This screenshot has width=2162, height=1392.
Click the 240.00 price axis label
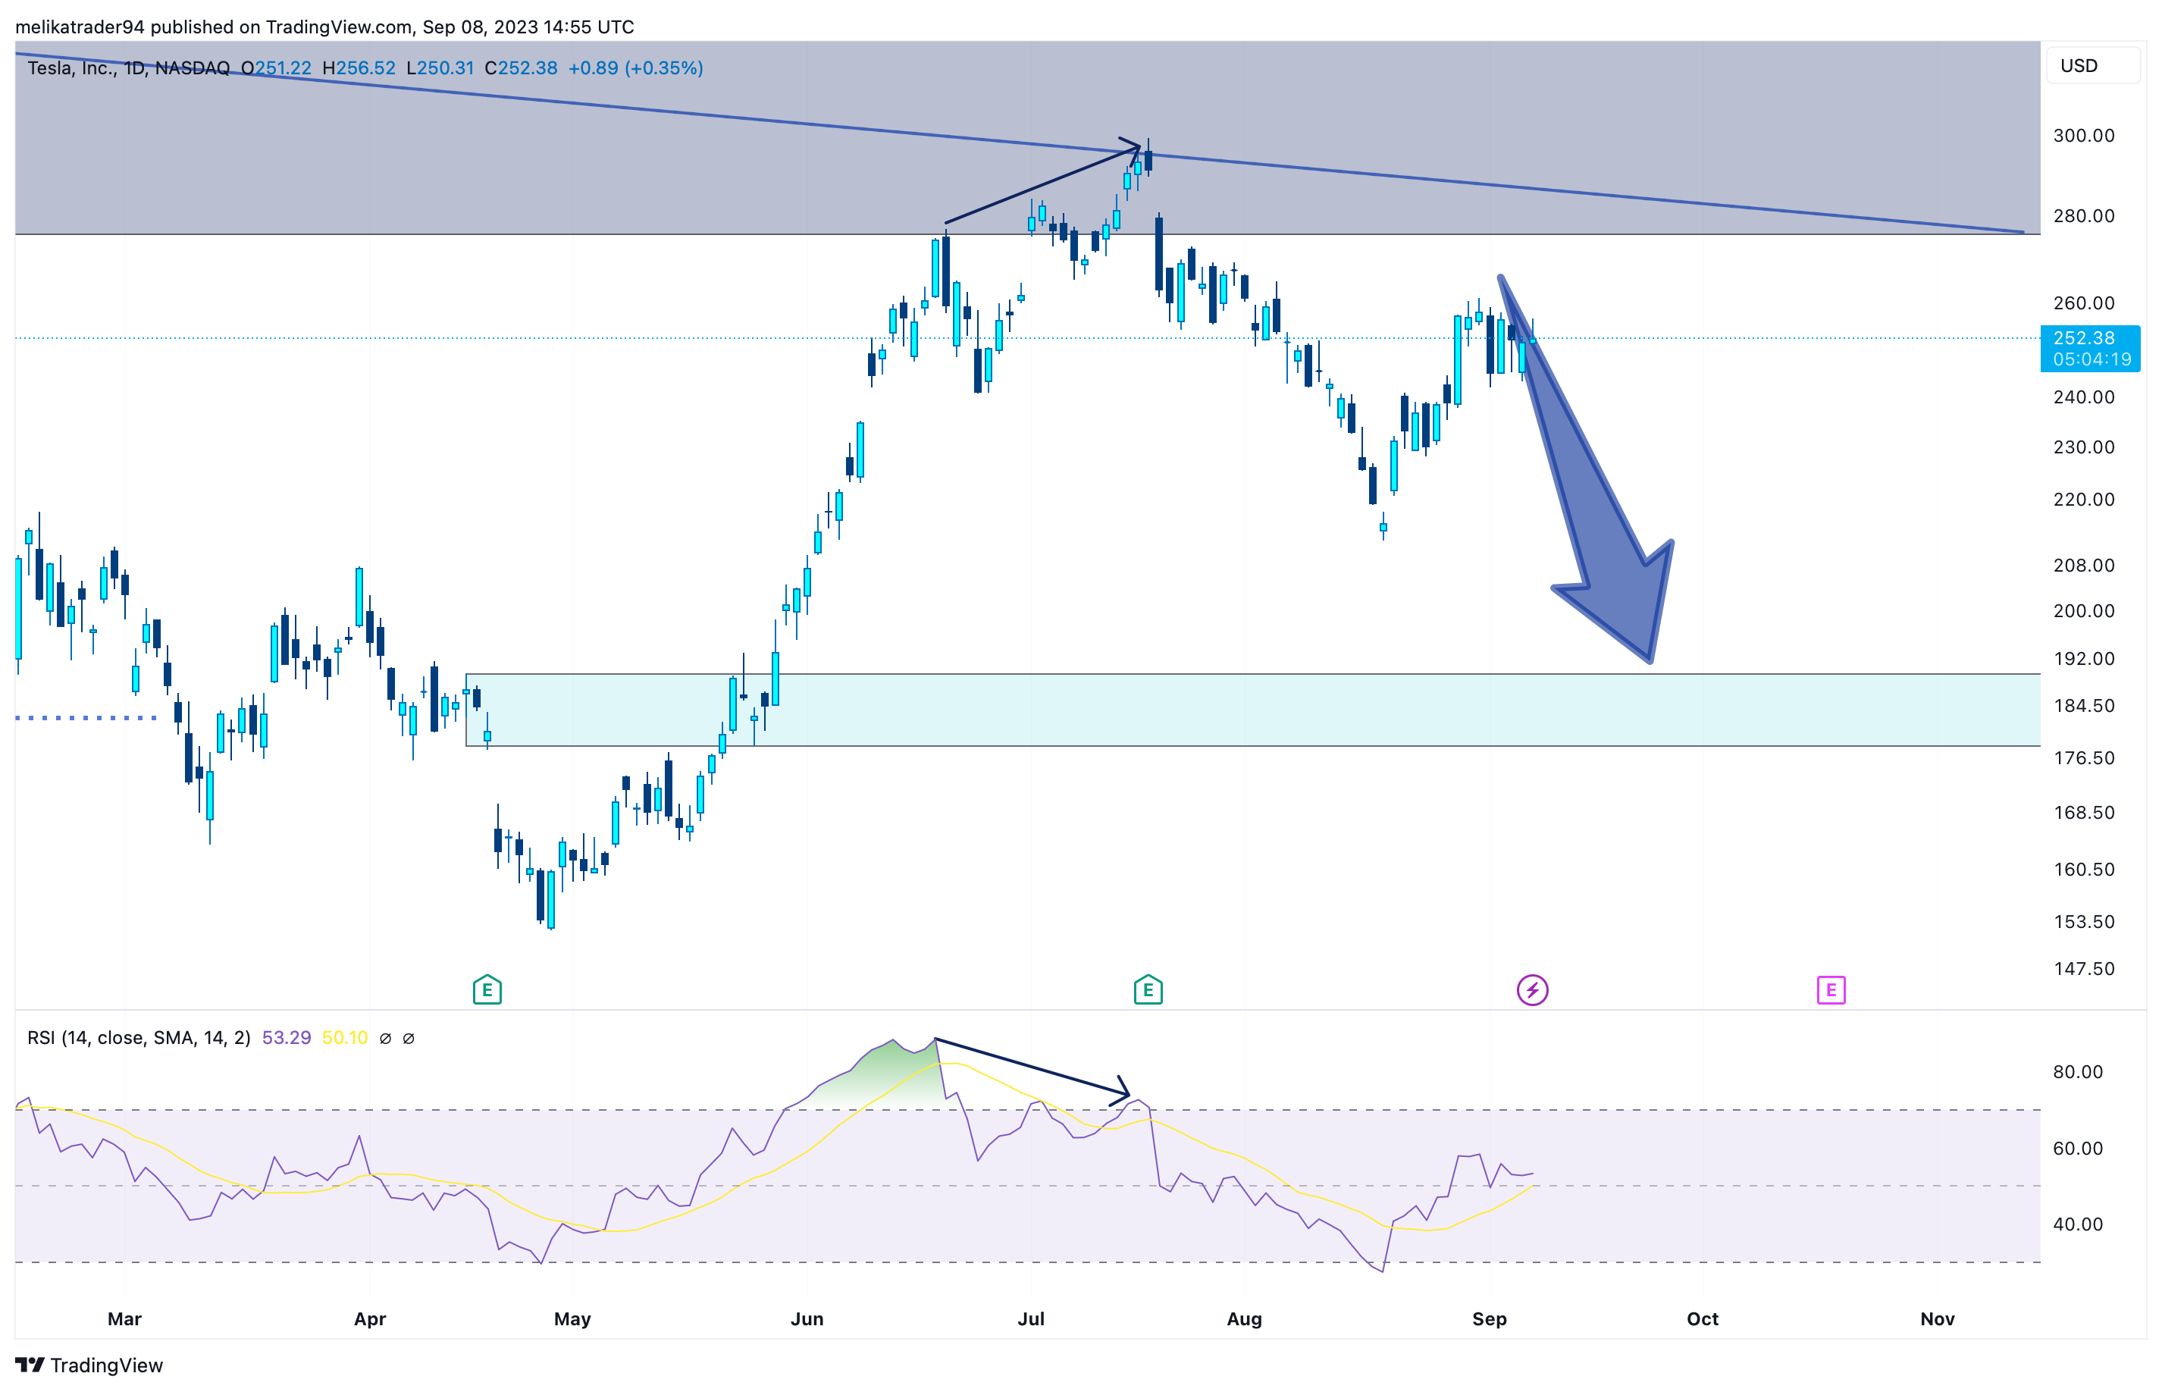click(2083, 398)
